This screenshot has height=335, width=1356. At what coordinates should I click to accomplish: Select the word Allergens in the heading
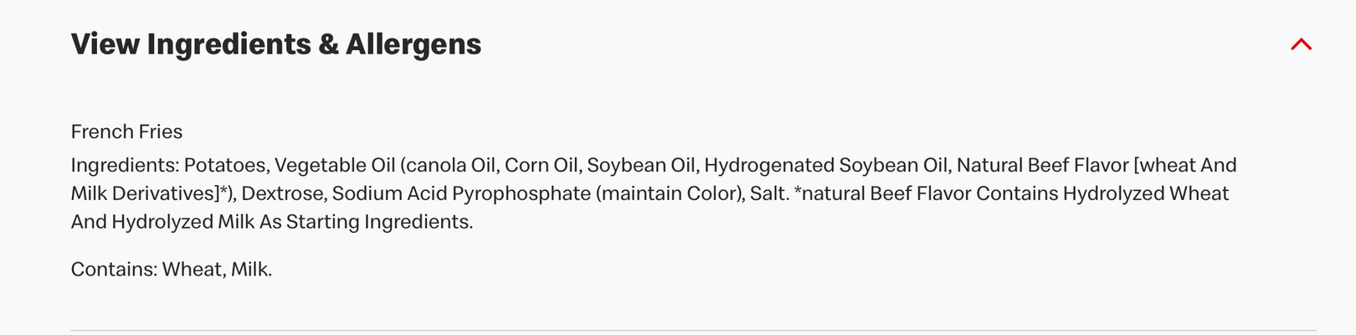[413, 44]
